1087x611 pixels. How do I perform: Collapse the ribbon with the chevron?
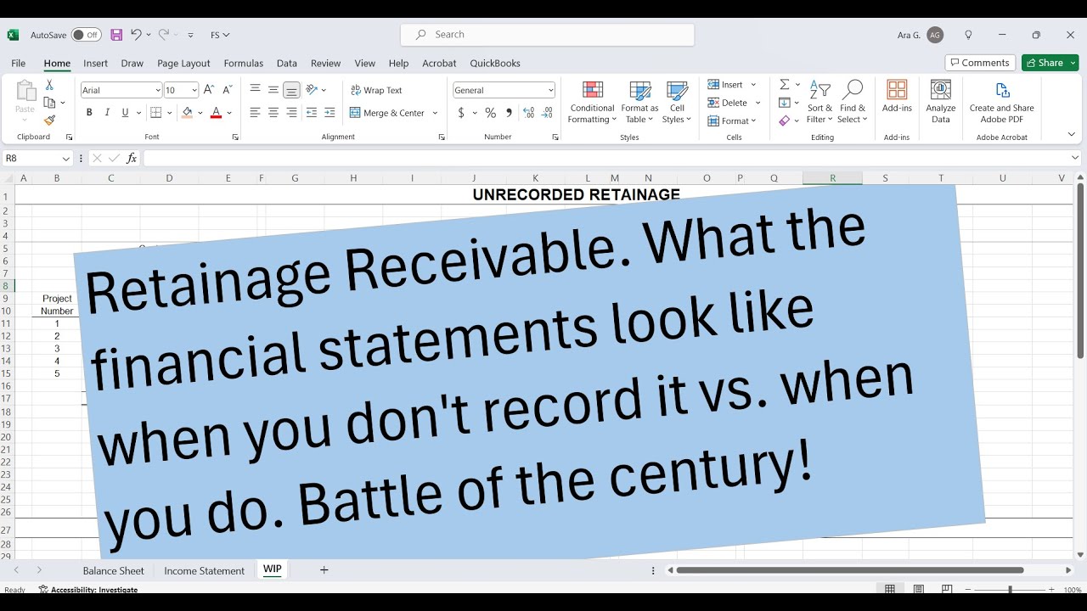pyautogui.click(x=1071, y=134)
